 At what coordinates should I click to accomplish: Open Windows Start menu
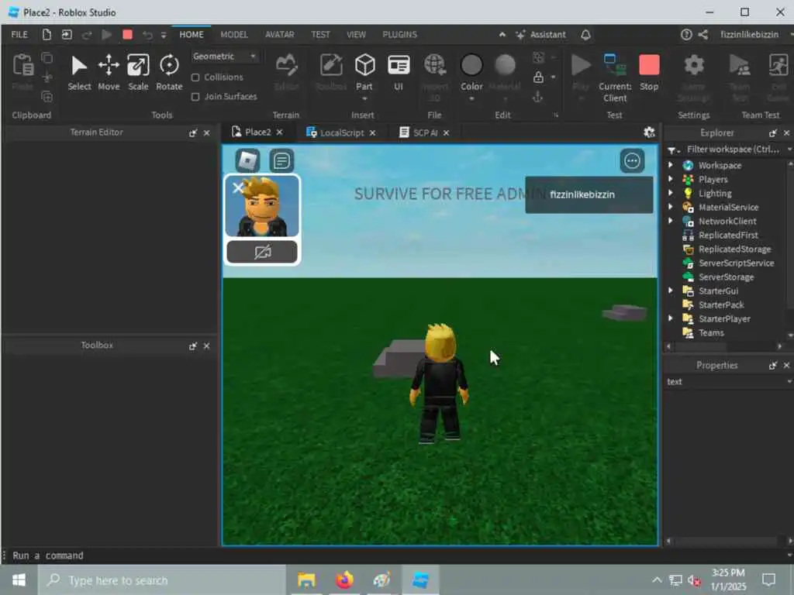[x=19, y=580]
